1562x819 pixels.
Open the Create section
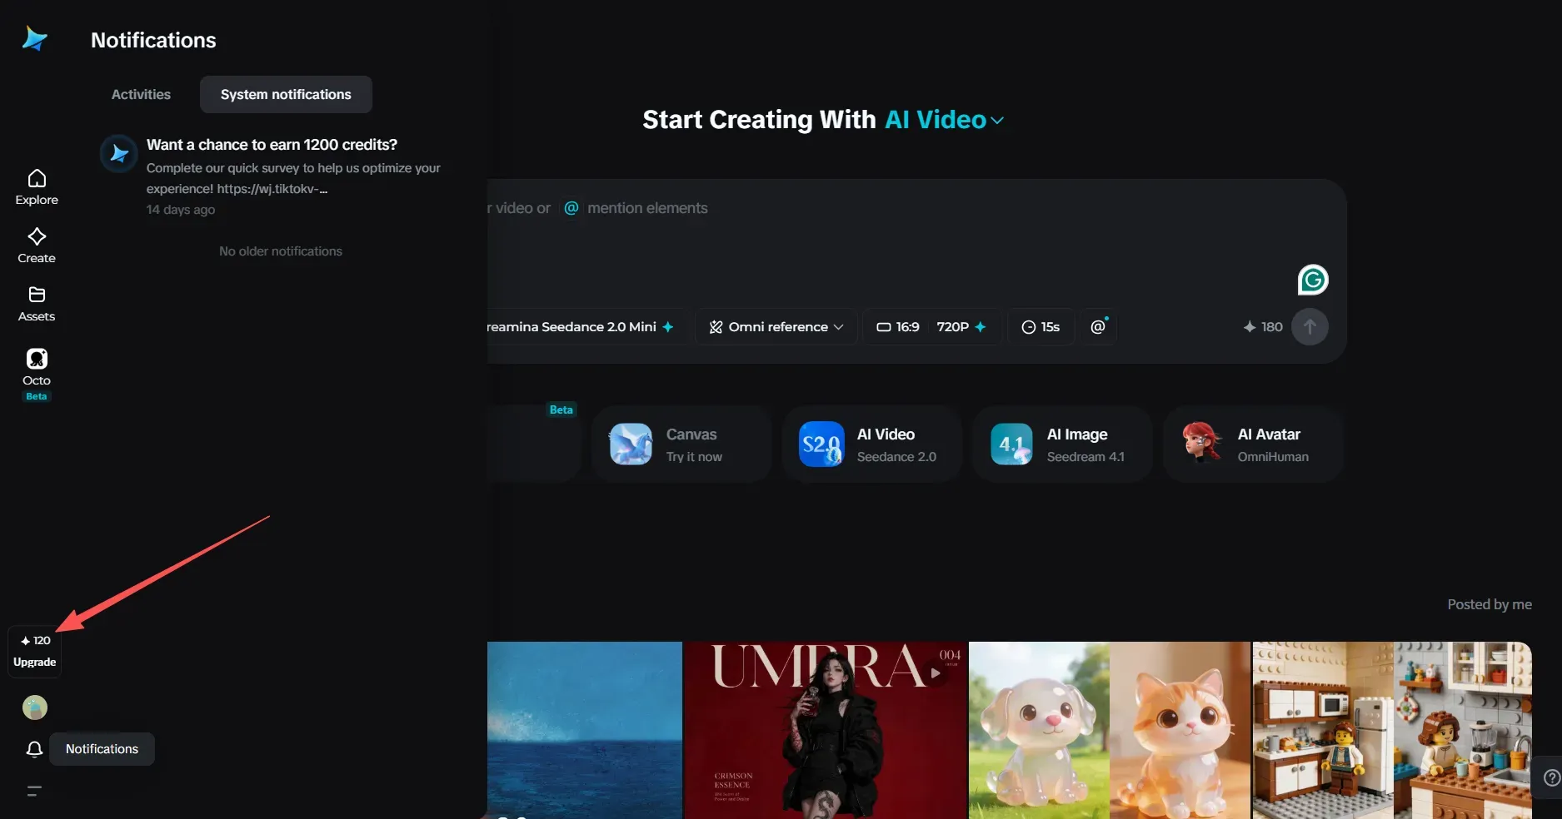pyautogui.click(x=37, y=246)
